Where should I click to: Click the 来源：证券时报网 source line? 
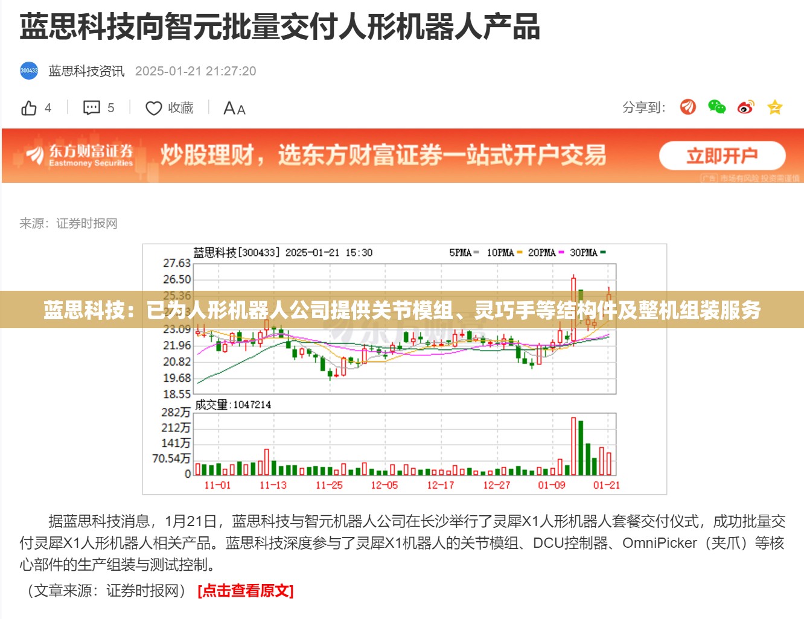pyautogui.click(x=68, y=224)
